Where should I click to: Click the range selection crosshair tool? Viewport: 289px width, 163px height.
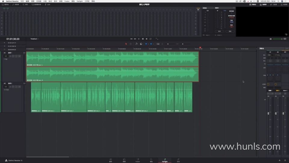131,44
